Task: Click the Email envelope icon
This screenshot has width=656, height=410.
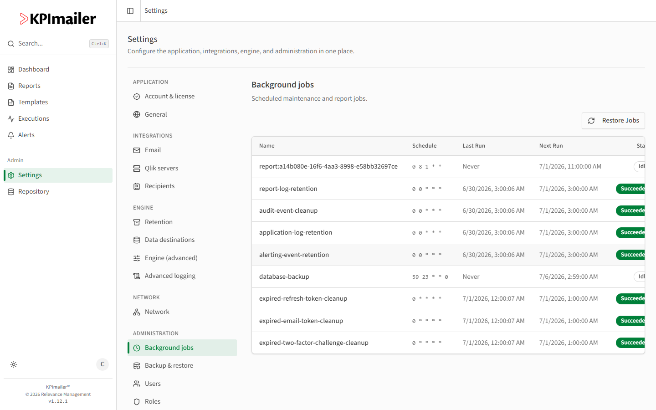Action: 137,150
